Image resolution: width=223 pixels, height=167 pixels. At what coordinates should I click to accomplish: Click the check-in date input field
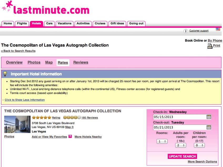pyautogui.click(x=179, y=117)
